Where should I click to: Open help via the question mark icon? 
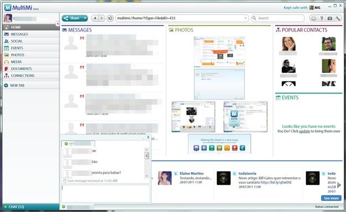coord(322,18)
